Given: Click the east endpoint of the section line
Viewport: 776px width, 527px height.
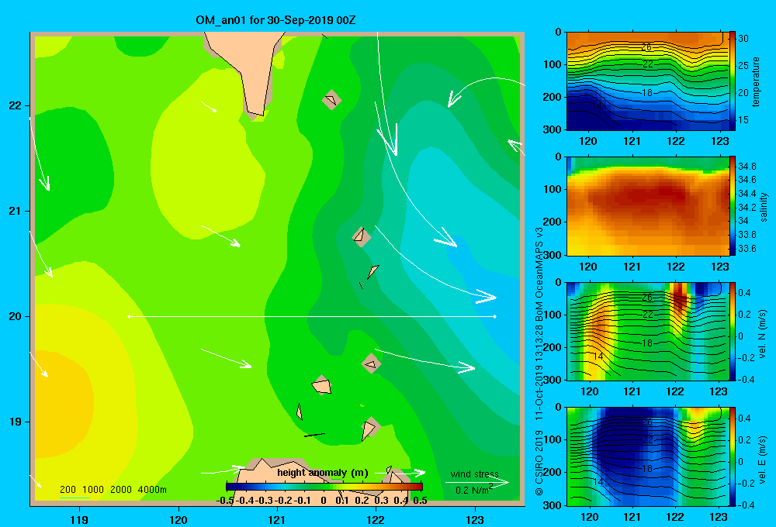Looking at the screenshot, I should tap(495, 316).
